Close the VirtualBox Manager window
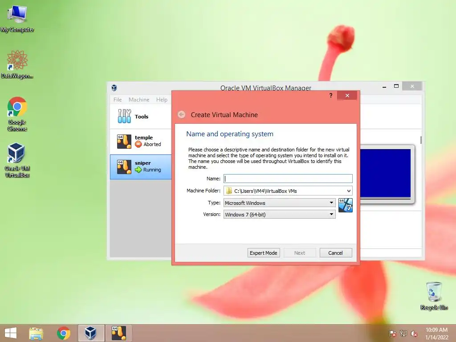Screen dimensions: 456x342 point(412,86)
